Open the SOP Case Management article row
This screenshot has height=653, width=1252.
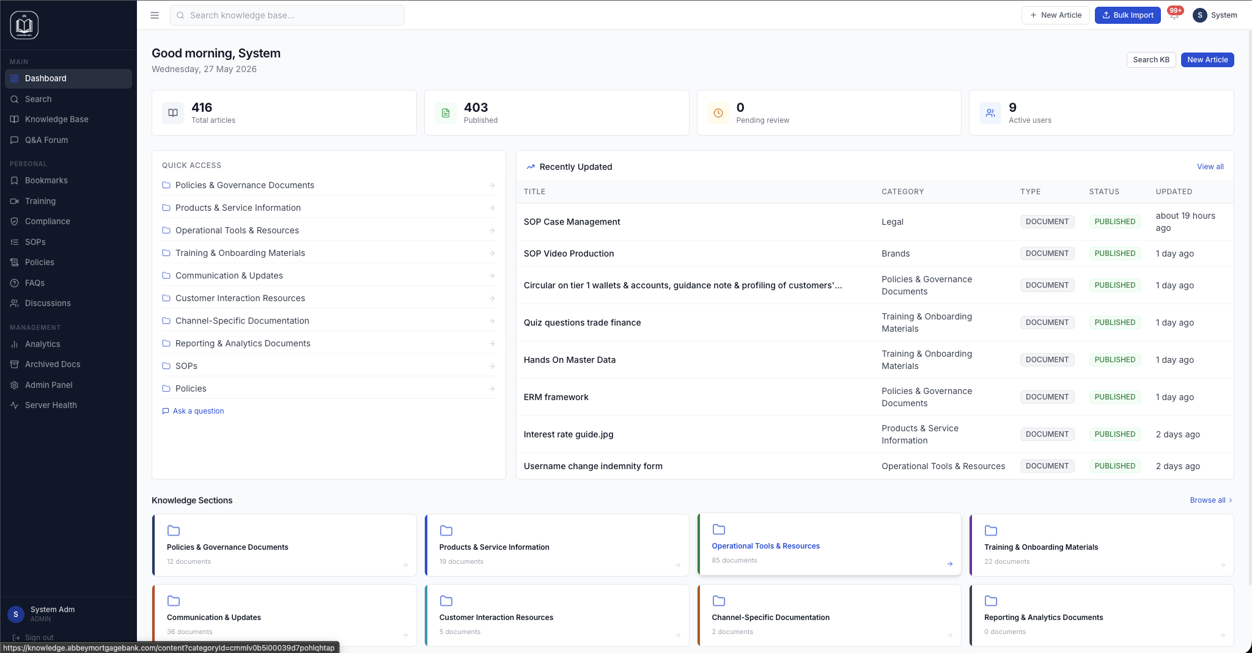click(875, 222)
